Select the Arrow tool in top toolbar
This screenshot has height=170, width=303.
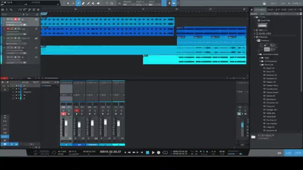coord(68,3)
